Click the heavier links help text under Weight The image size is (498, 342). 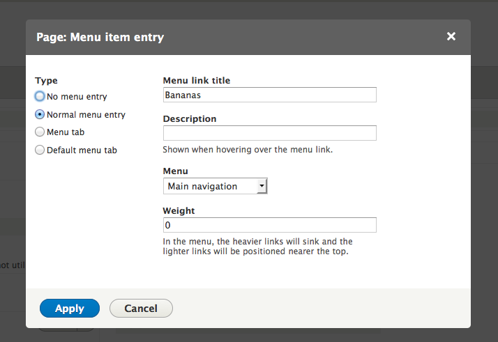257,247
